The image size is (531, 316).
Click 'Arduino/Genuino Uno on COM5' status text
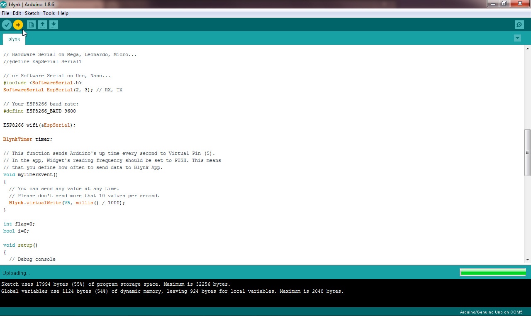point(491,312)
